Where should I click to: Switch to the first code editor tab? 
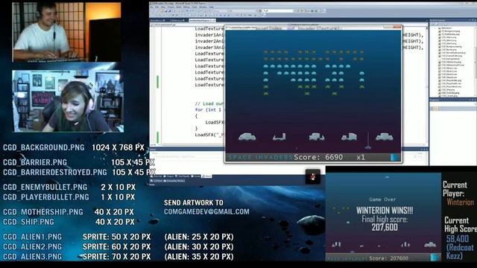pos(157,20)
